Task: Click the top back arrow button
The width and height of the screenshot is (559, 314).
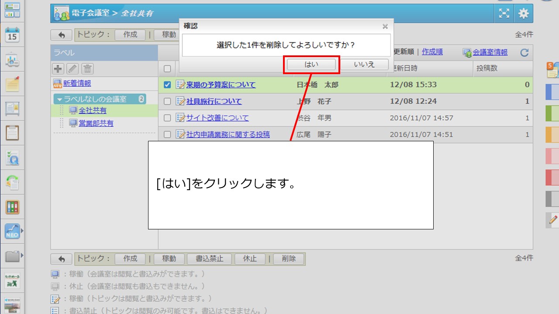Action: pos(62,35)
